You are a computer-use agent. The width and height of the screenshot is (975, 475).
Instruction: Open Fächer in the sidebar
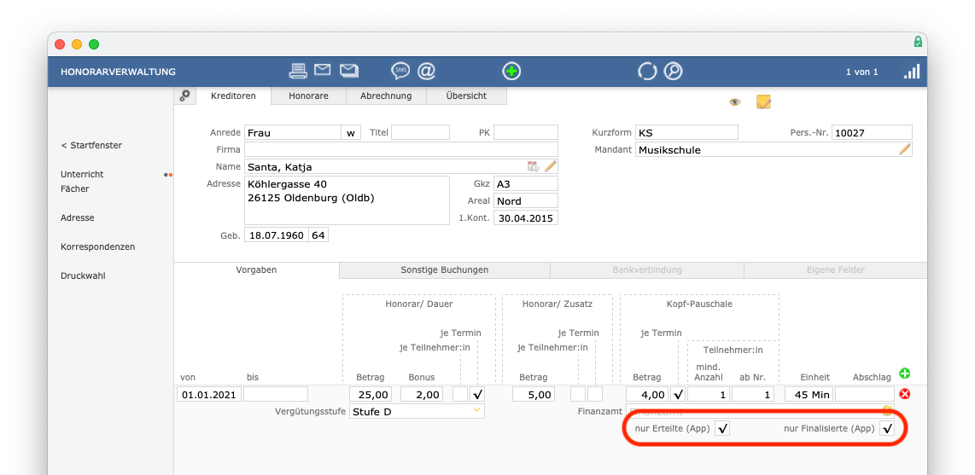click(x=74, y=188)
